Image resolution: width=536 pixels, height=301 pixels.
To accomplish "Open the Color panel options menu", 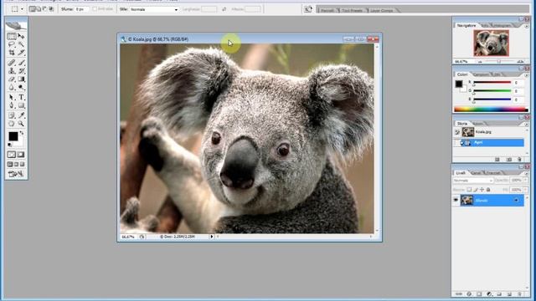I will coord(527,74).
